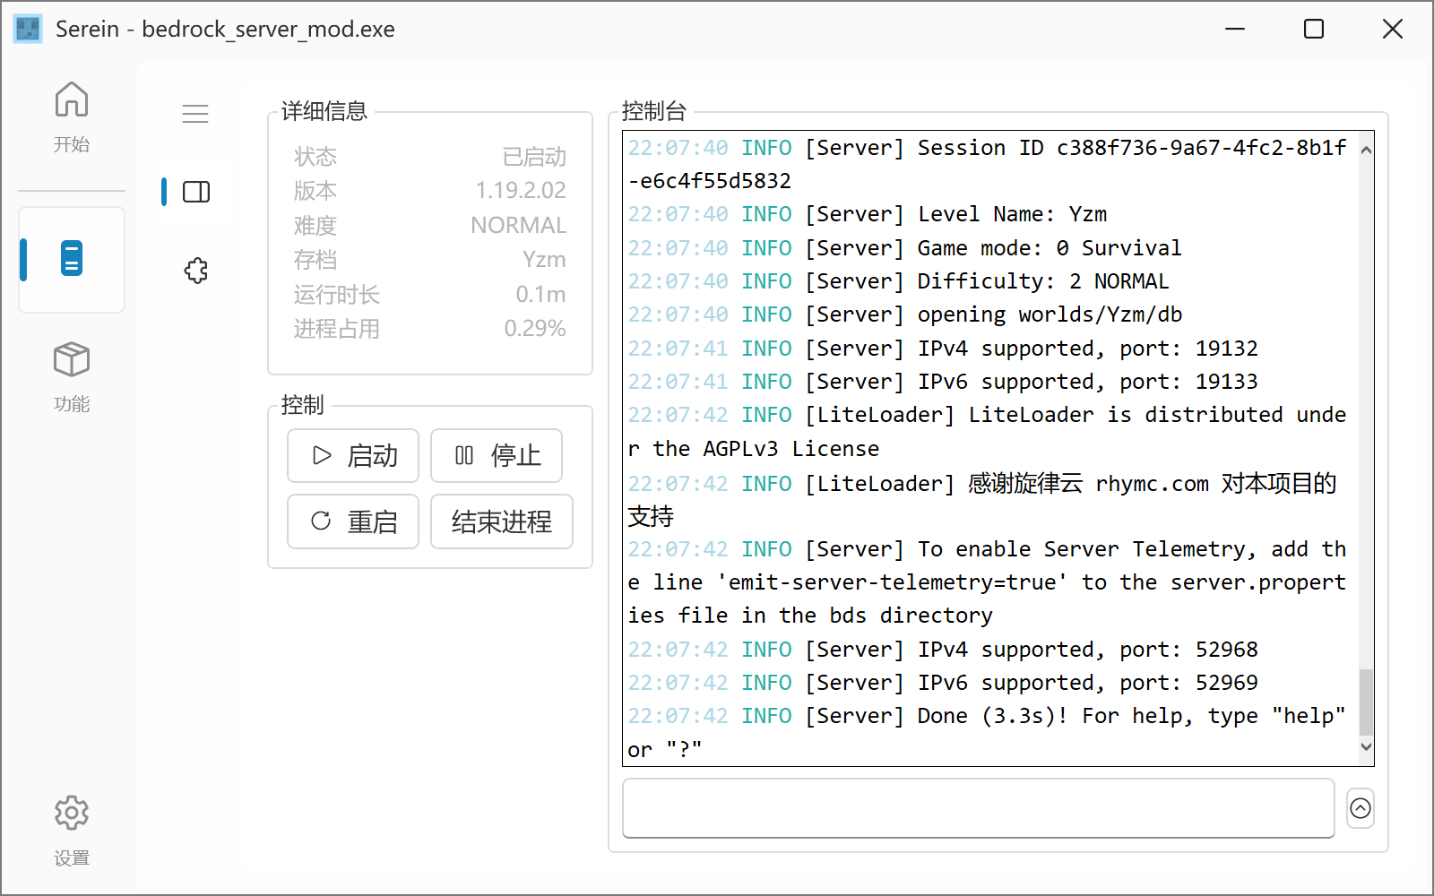Click the 'Difficulty: 2 NORMAL' log line
Viewport: 1434px width, 896px height.
pos(898,281)
